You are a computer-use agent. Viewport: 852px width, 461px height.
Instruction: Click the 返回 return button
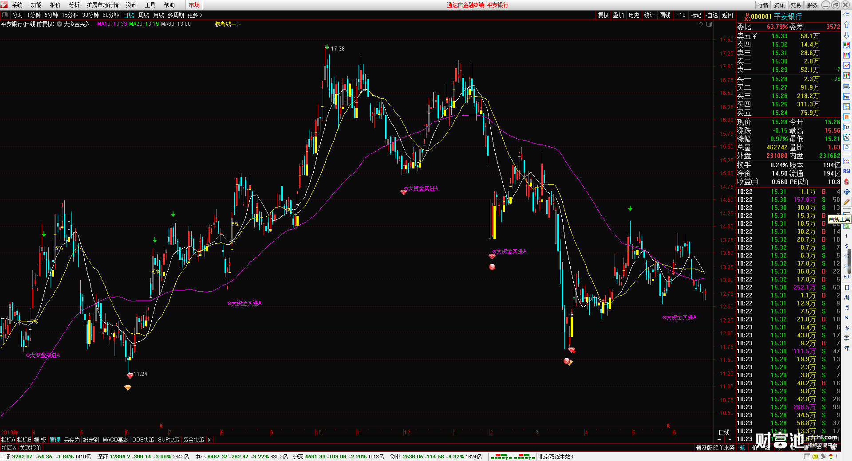tap(728, 15)
